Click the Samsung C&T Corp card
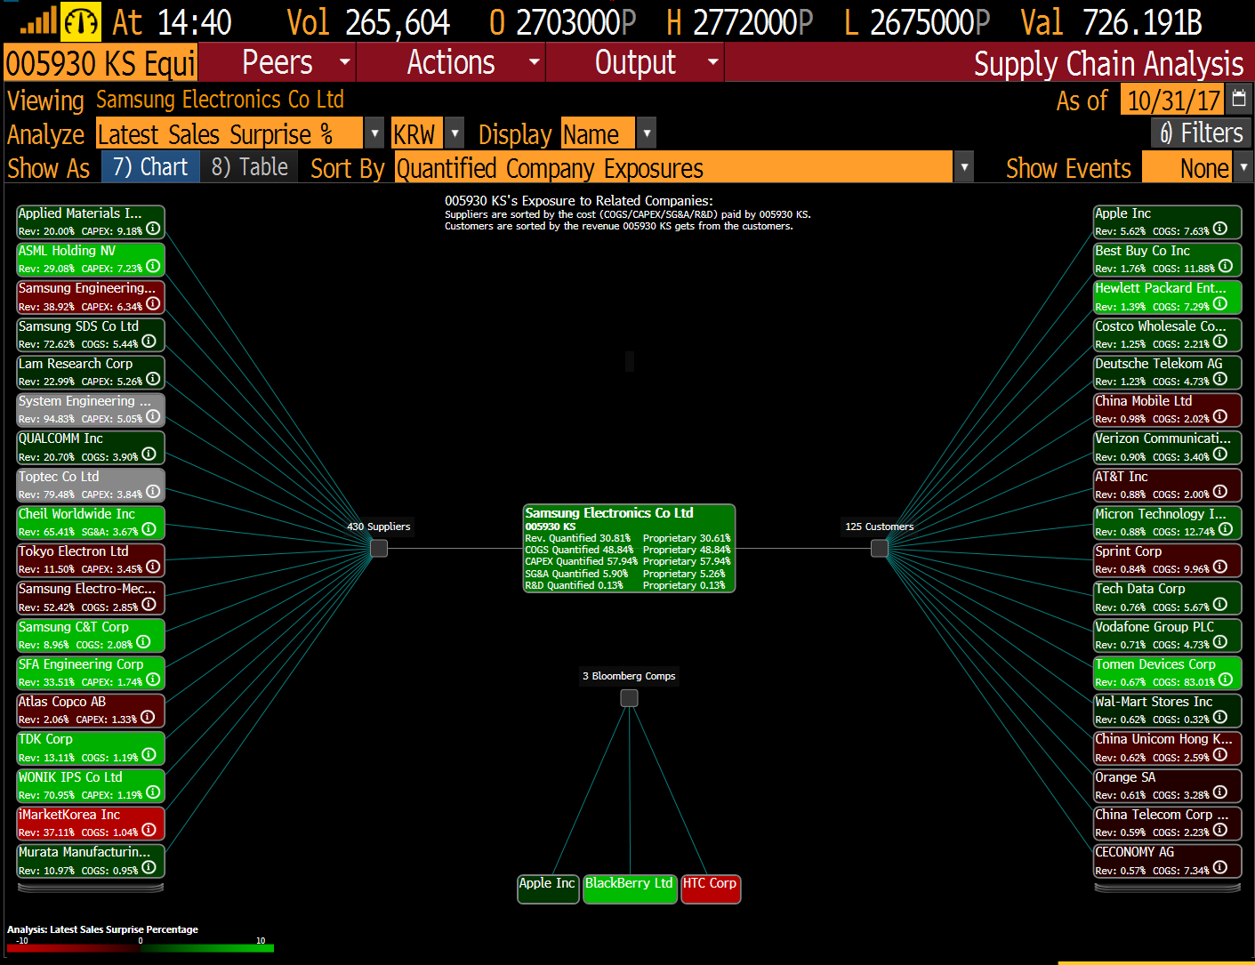The width and height of the screenshot is (1255, 965). 91,635
